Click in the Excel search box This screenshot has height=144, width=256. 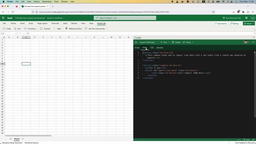[125, 18]
